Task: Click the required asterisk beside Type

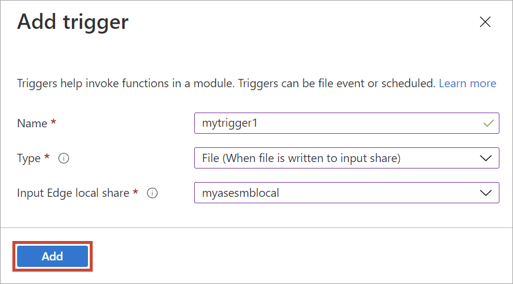Action: pyautogui.click(x=47, y=157)
